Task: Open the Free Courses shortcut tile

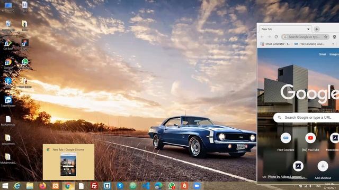Action: (286, 142)
